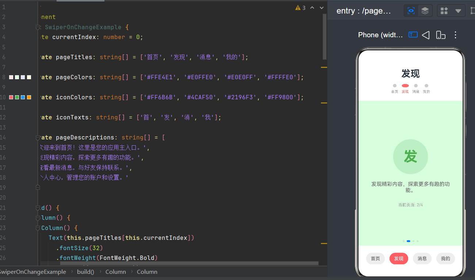
Task: Open the layers stack view in previewer
Action: tap(425, 11)
